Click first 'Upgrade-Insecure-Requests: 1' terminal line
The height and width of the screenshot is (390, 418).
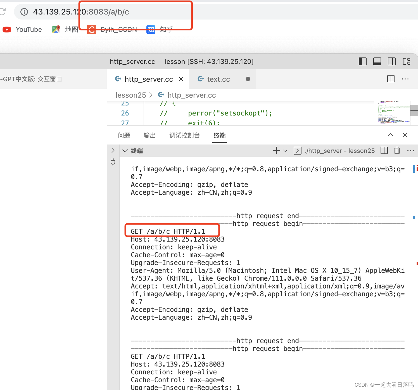(185, 263)
